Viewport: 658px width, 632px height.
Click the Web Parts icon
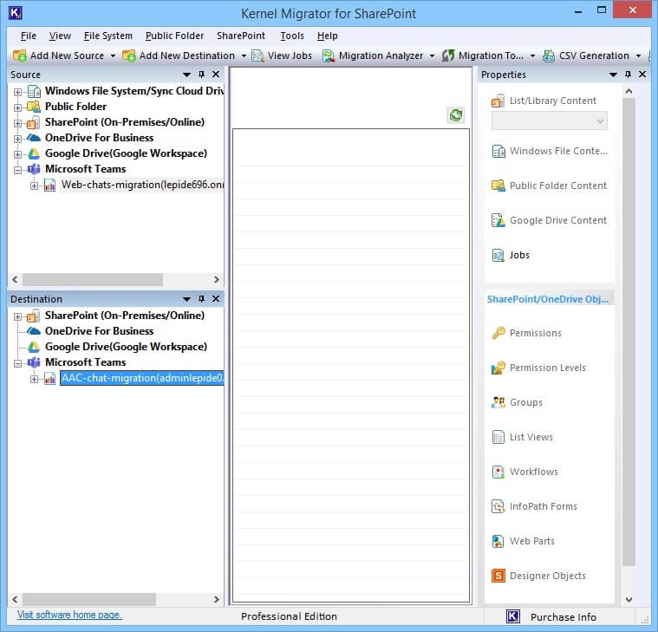click(x=498, y=541)
